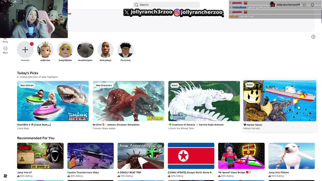This screenshot has width=322, height=181.
Task: Open W Speed Glass Bridge thumbnail
Action: pyautogui.click(x=241, y=156)
